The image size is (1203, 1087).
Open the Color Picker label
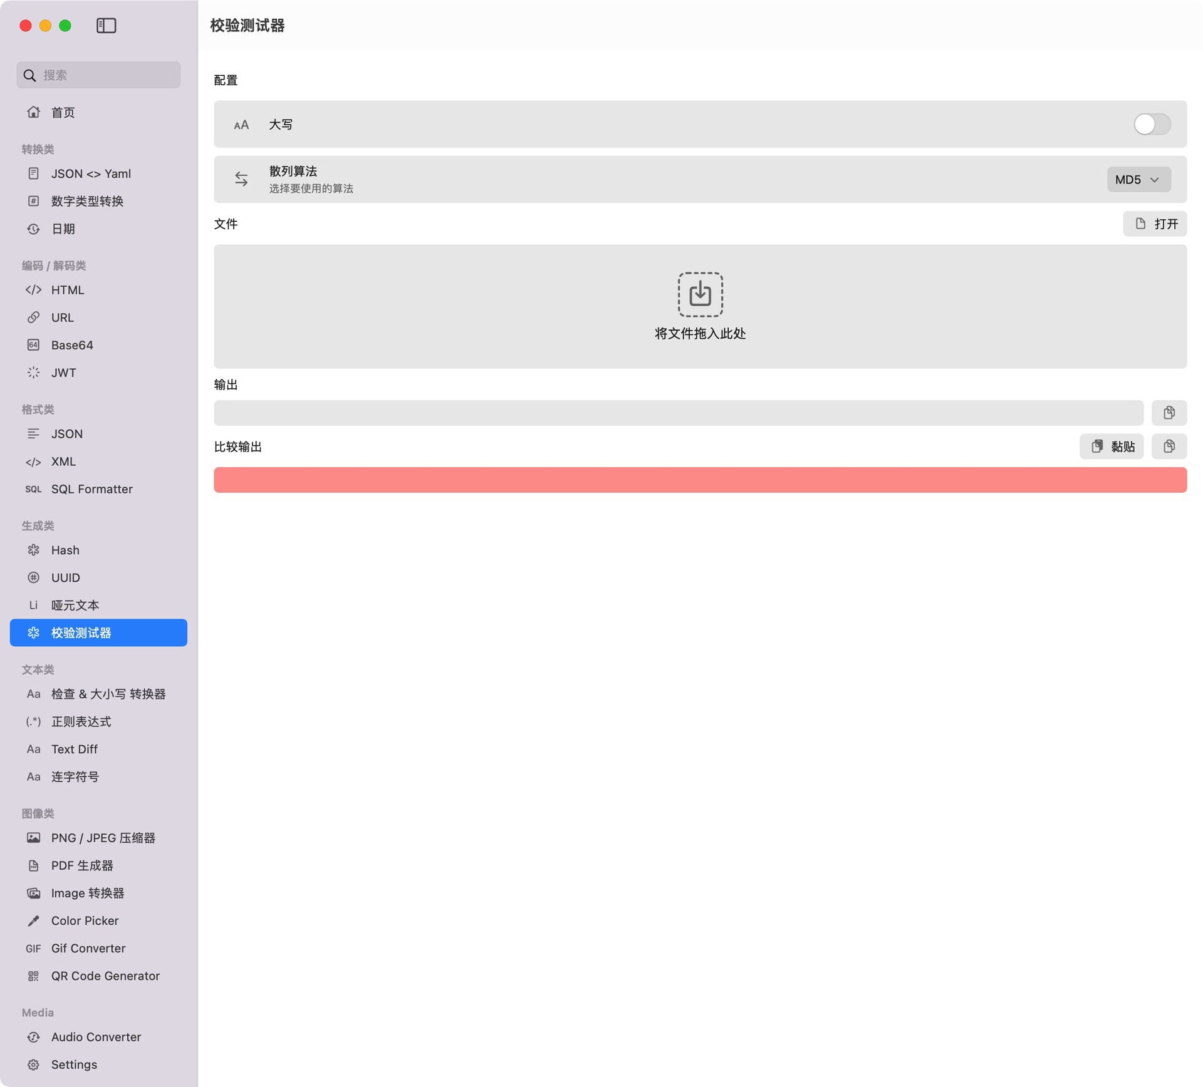click(x=85, y=921)
